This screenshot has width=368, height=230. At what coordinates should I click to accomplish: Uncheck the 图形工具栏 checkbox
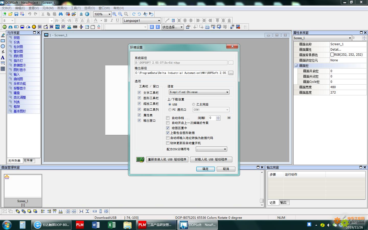tap(139, 98)
